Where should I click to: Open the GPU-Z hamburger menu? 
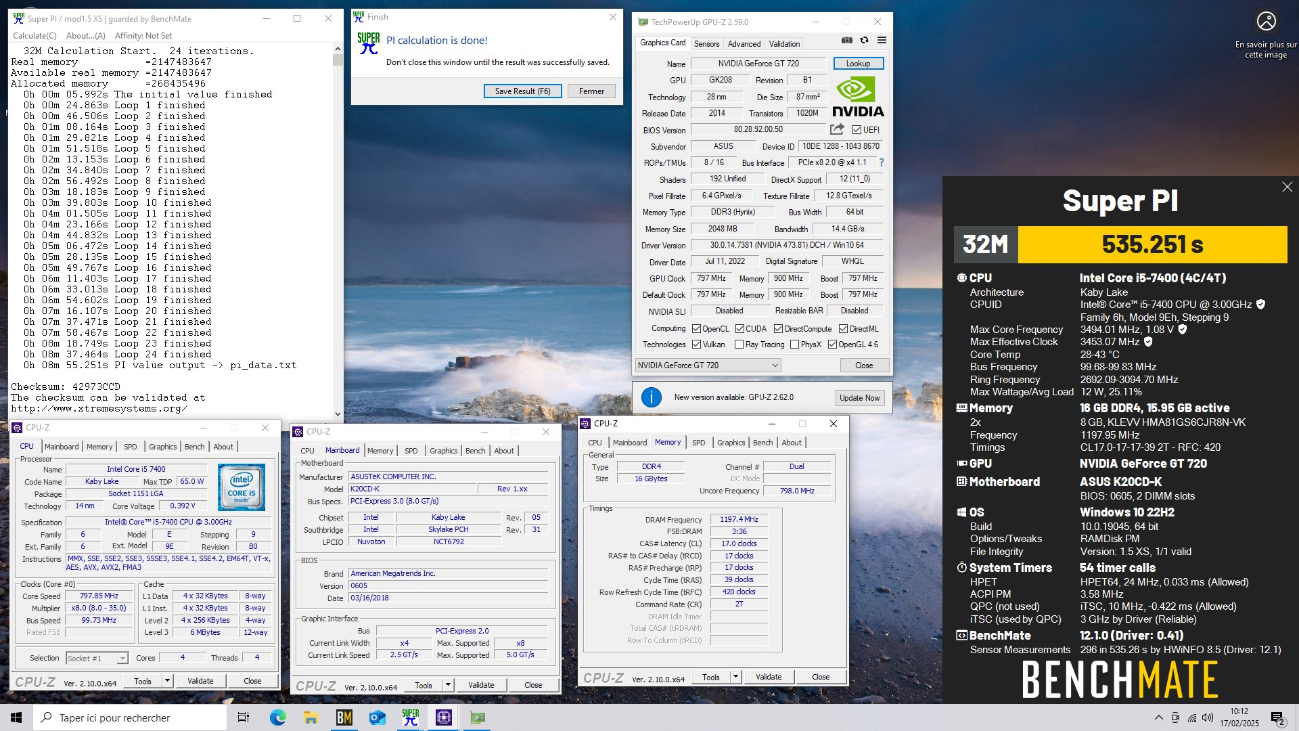[882, 41]
